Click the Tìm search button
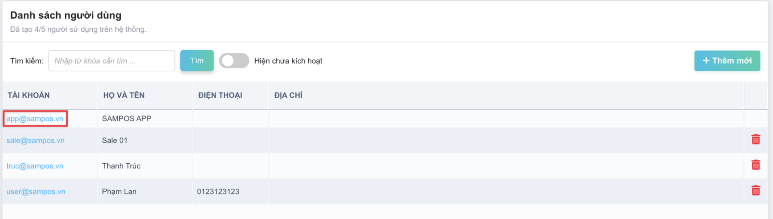Image resolution: width=773 pixels, height=219 pixels. tap(197, 61)
